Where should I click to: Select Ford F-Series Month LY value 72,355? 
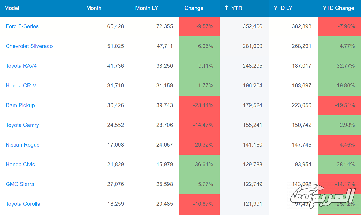(165, 26)
